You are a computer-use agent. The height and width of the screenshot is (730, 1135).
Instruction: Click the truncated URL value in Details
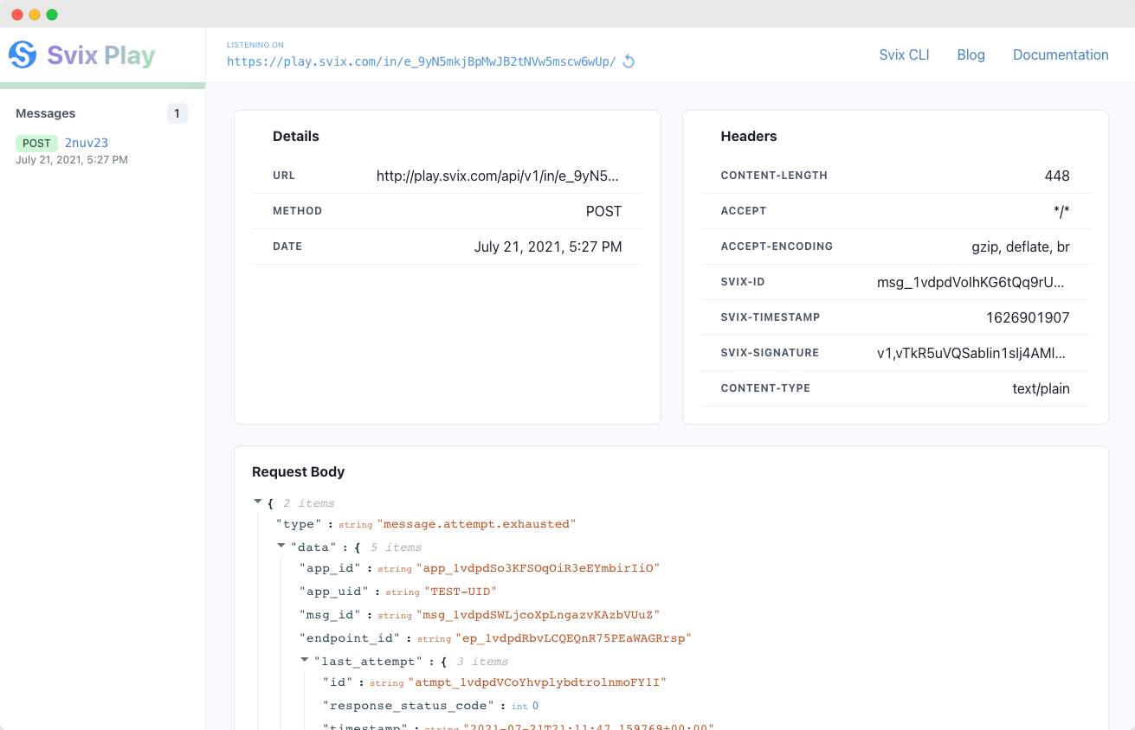coord(498,176)
